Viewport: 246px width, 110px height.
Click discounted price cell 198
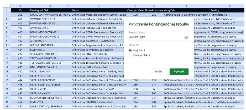tap(135, 15)
